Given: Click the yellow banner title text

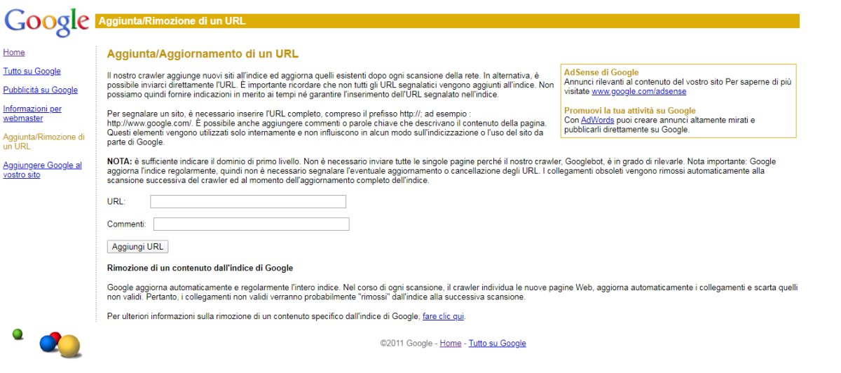Looking at the screenshot, I should click(x=172, y=21).
